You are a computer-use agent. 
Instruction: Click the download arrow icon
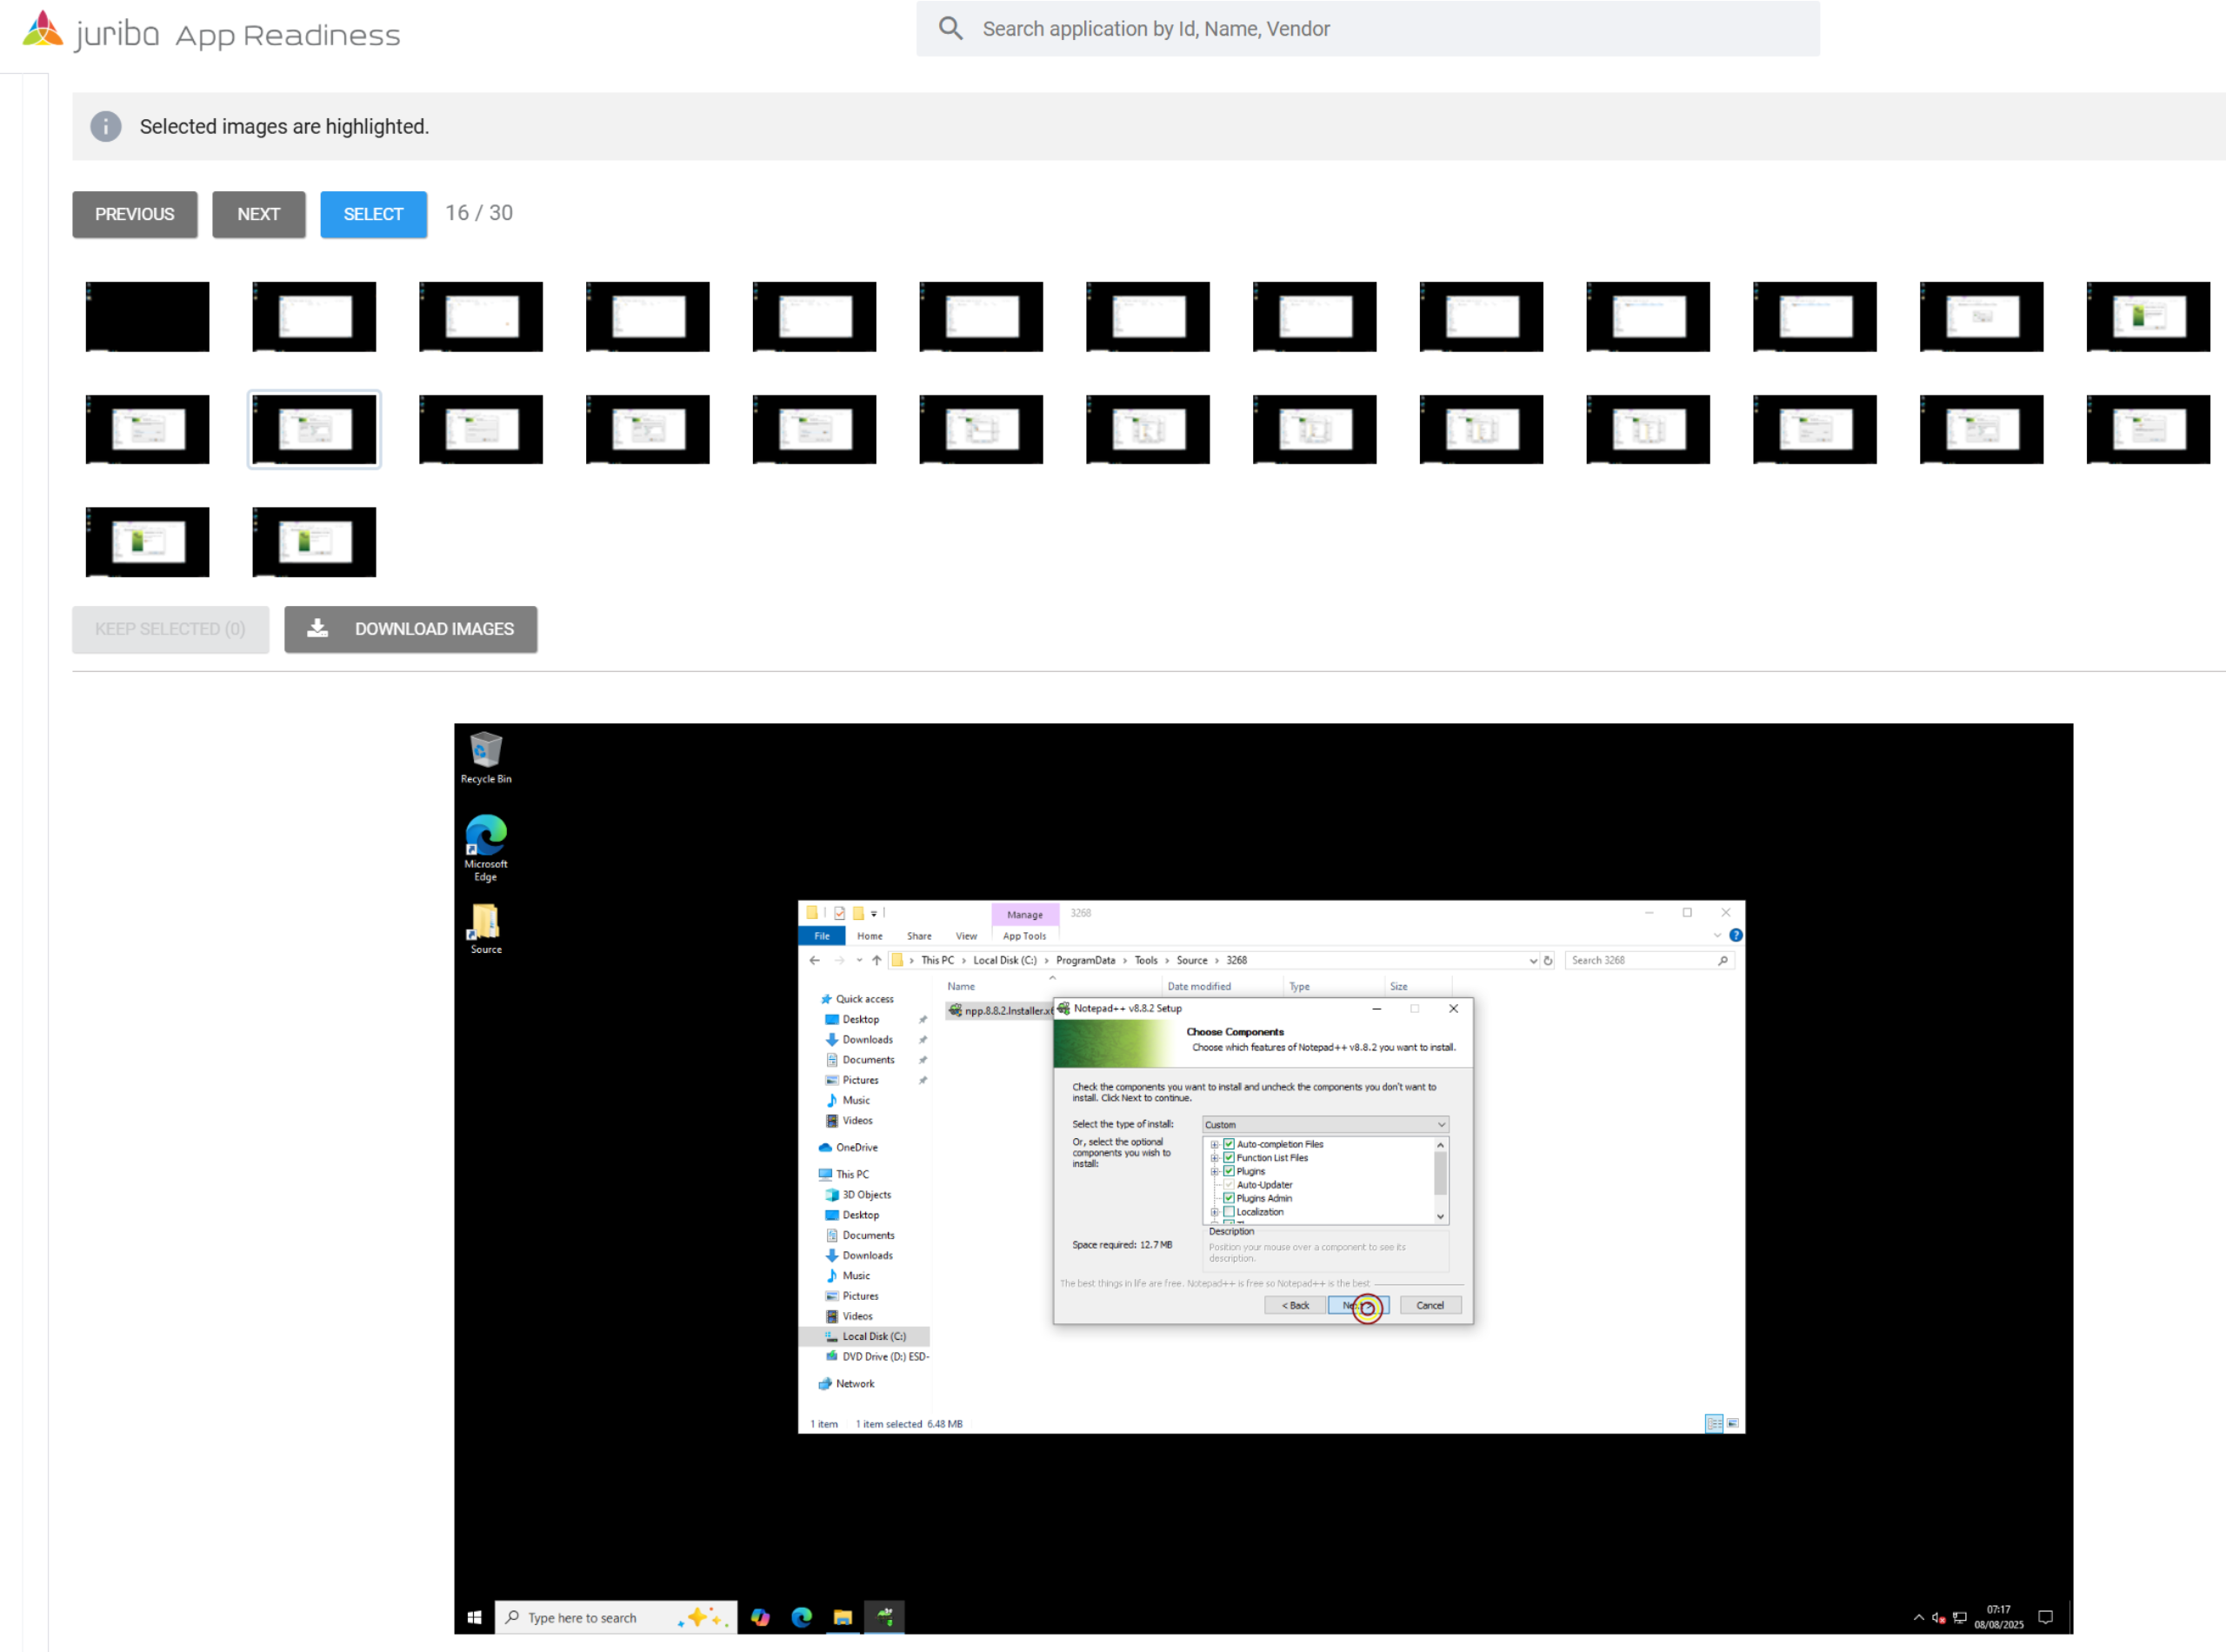317,628
